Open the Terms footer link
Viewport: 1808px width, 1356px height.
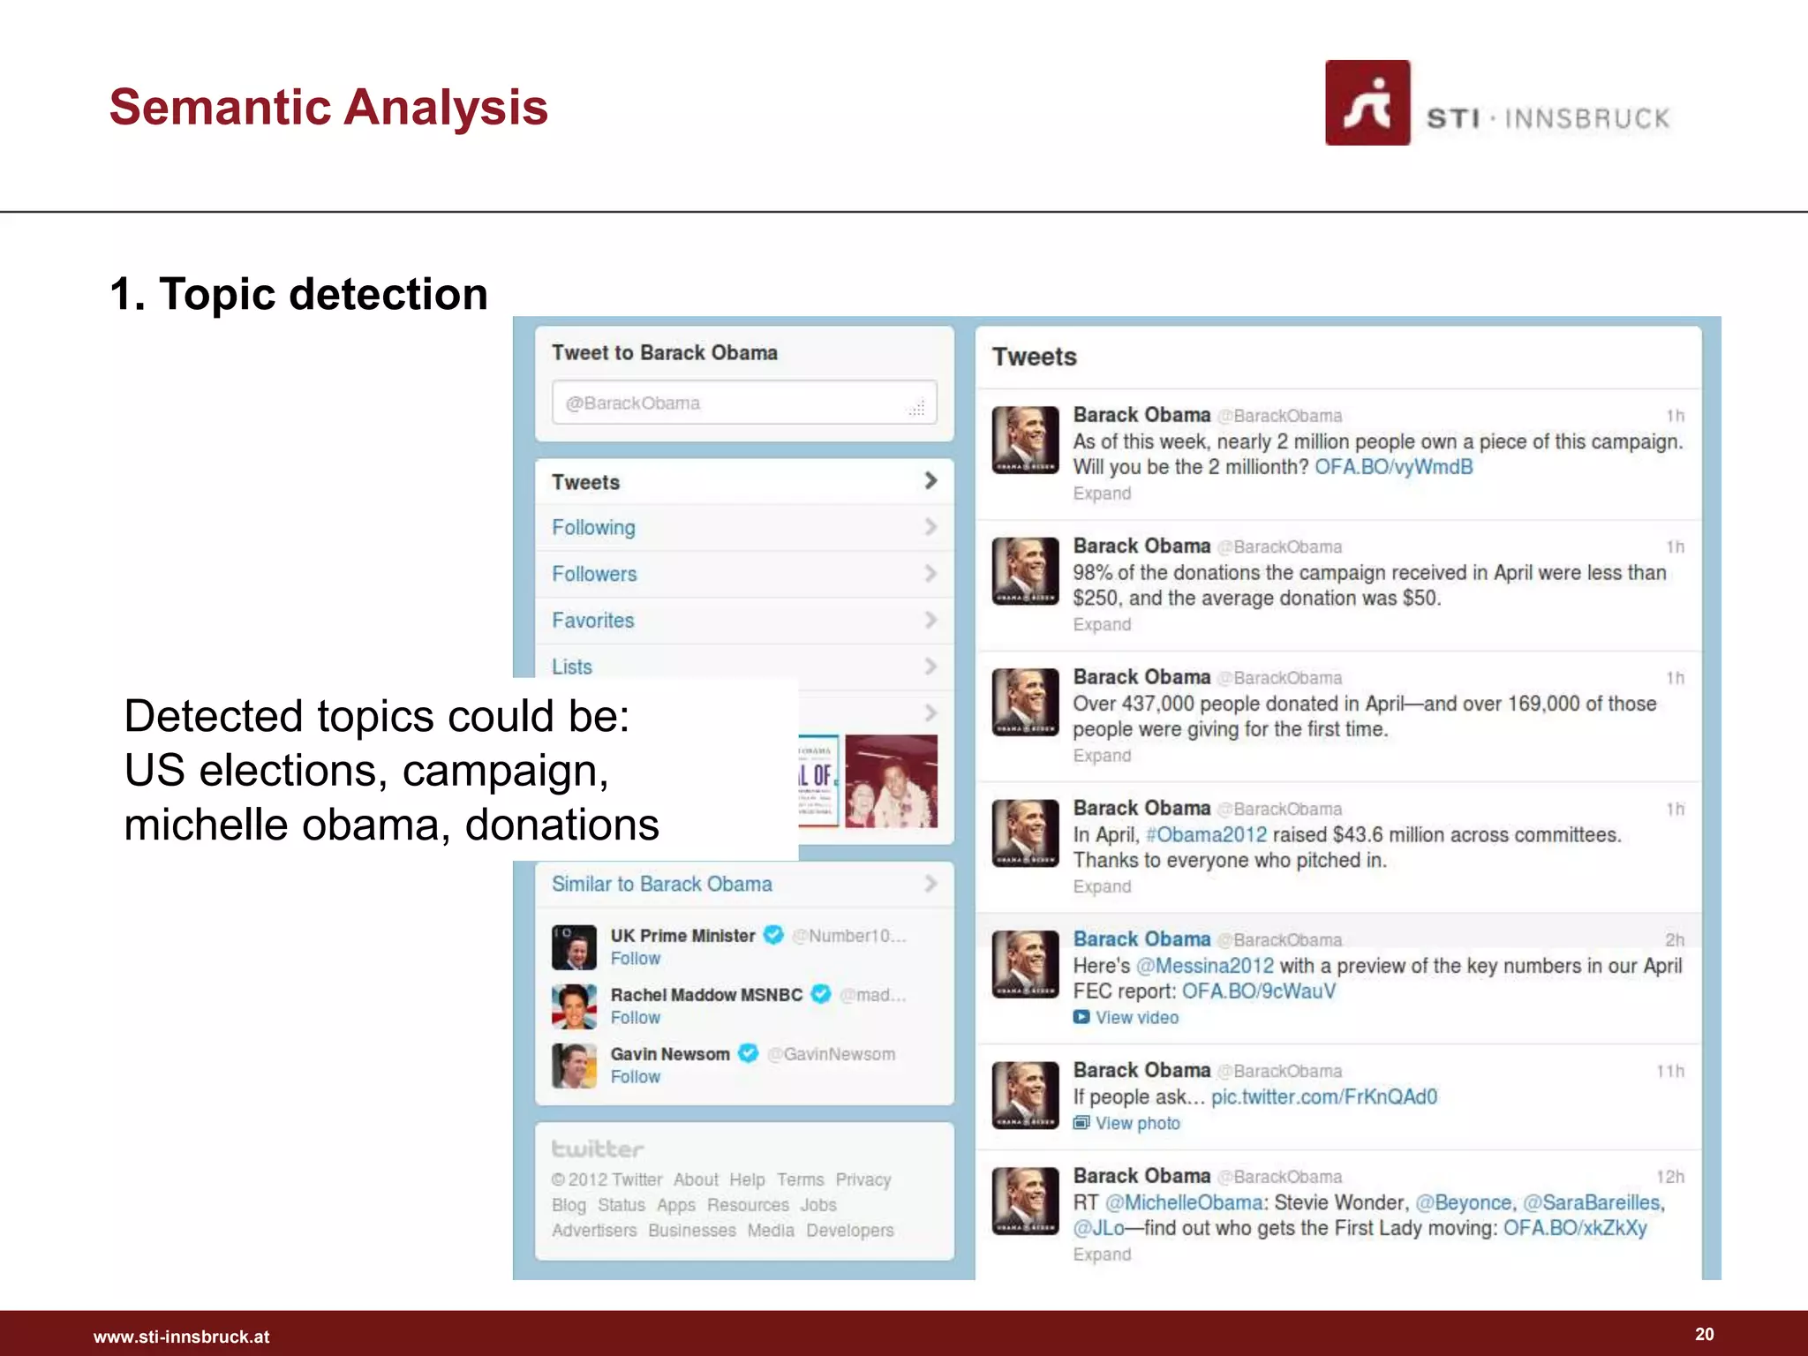pyautogui.click(x=800, y=1180)
